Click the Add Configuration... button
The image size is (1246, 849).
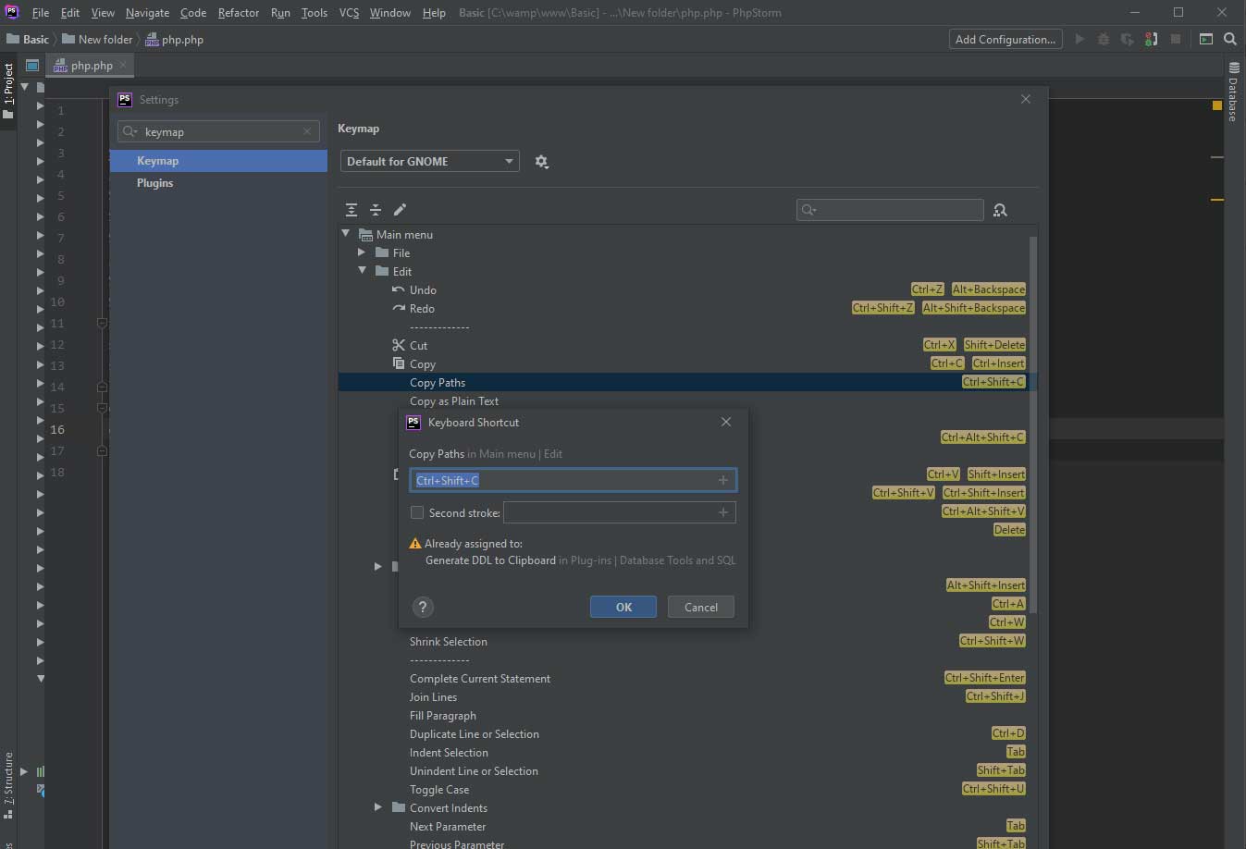(1005, 39)
